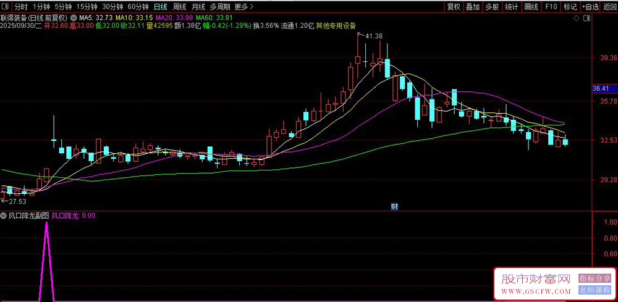Click the 2025/09/30/二 date text

tap(21, 25)
